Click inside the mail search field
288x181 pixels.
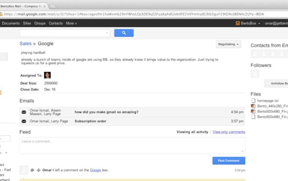(65, 33)
